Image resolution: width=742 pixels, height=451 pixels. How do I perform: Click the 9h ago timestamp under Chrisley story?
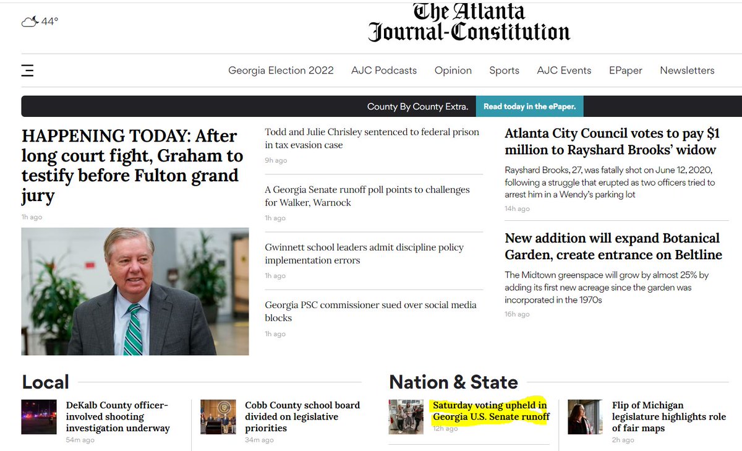point(276,160)
